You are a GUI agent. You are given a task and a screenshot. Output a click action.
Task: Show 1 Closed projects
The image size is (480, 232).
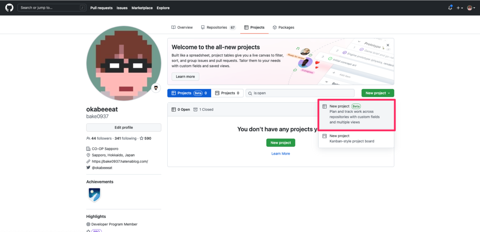[x=203, y=109]
